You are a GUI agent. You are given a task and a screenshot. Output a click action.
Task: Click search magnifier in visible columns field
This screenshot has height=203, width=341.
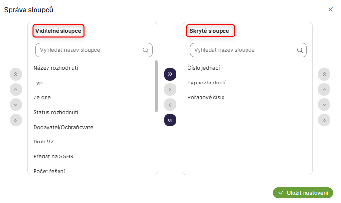coord(146,50)
